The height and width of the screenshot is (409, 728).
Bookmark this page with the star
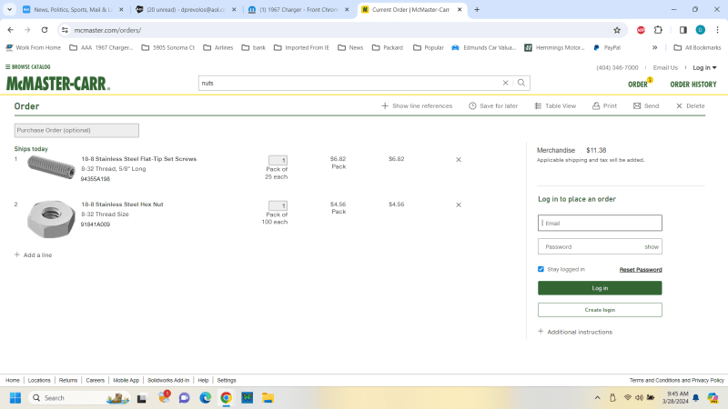(x=617, y=30)
